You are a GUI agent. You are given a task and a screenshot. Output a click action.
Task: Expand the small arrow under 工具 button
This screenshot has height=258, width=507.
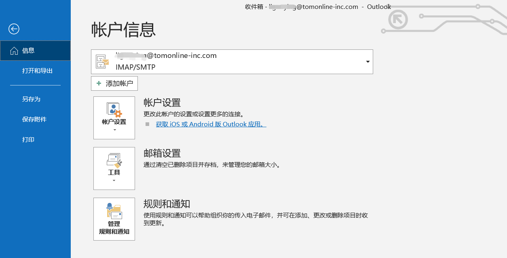pyautogui.click(x=114, y=181)
